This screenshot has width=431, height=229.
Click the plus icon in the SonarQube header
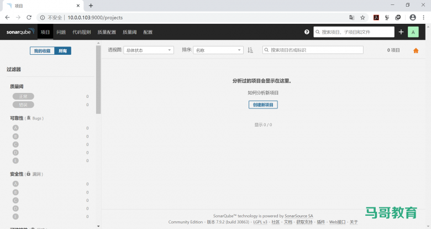(x=401, y=32)
